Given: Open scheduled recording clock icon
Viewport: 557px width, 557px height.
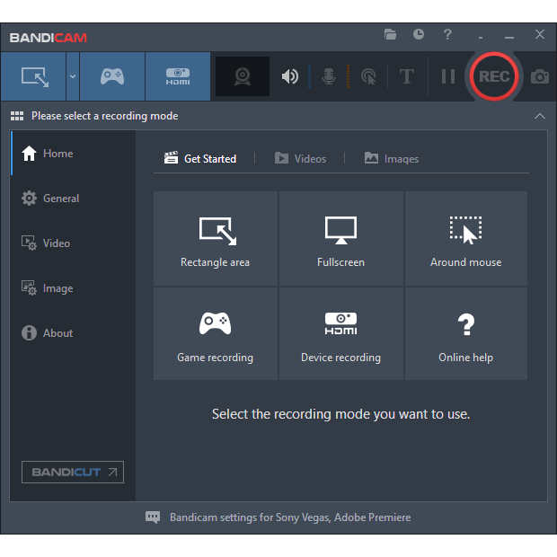Looking at the screenshot, I should pyautogui.click(x=419, y=35).
